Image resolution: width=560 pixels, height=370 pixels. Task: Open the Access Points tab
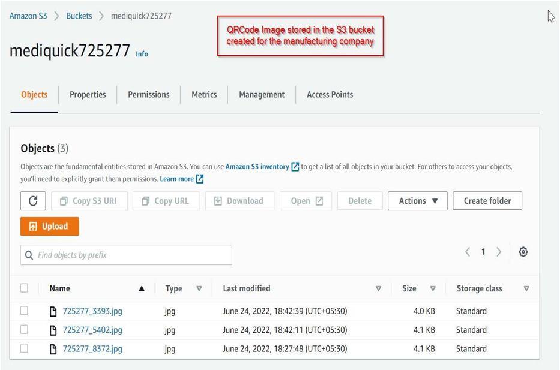click(330, 95)
